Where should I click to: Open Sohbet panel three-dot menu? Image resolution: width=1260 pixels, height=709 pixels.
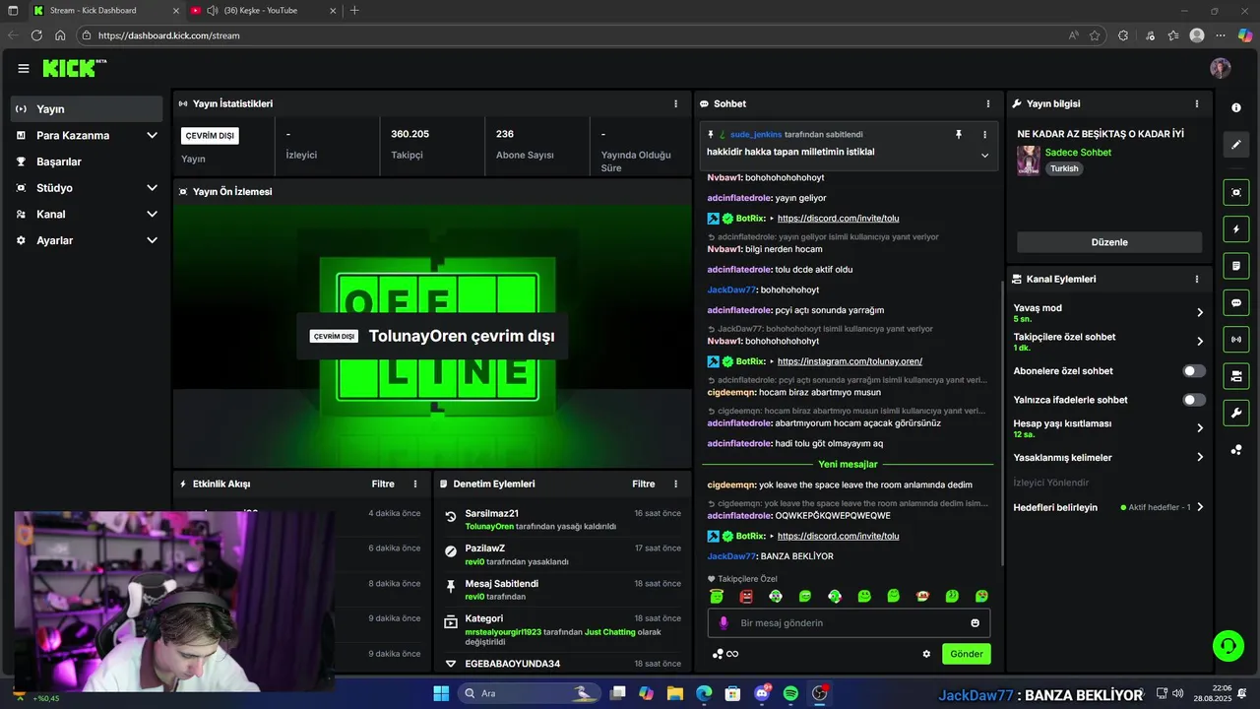(988, 103)
